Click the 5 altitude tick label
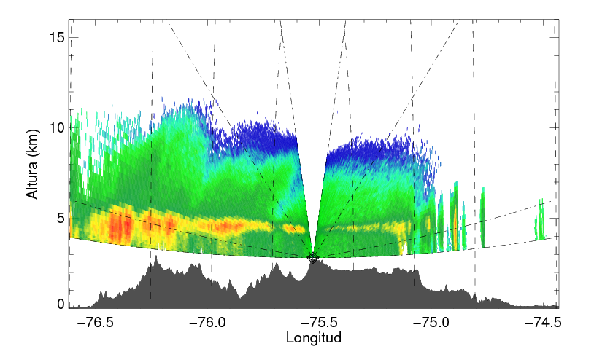This screenshot has width=613, height=357. click(x=61, y=218)
